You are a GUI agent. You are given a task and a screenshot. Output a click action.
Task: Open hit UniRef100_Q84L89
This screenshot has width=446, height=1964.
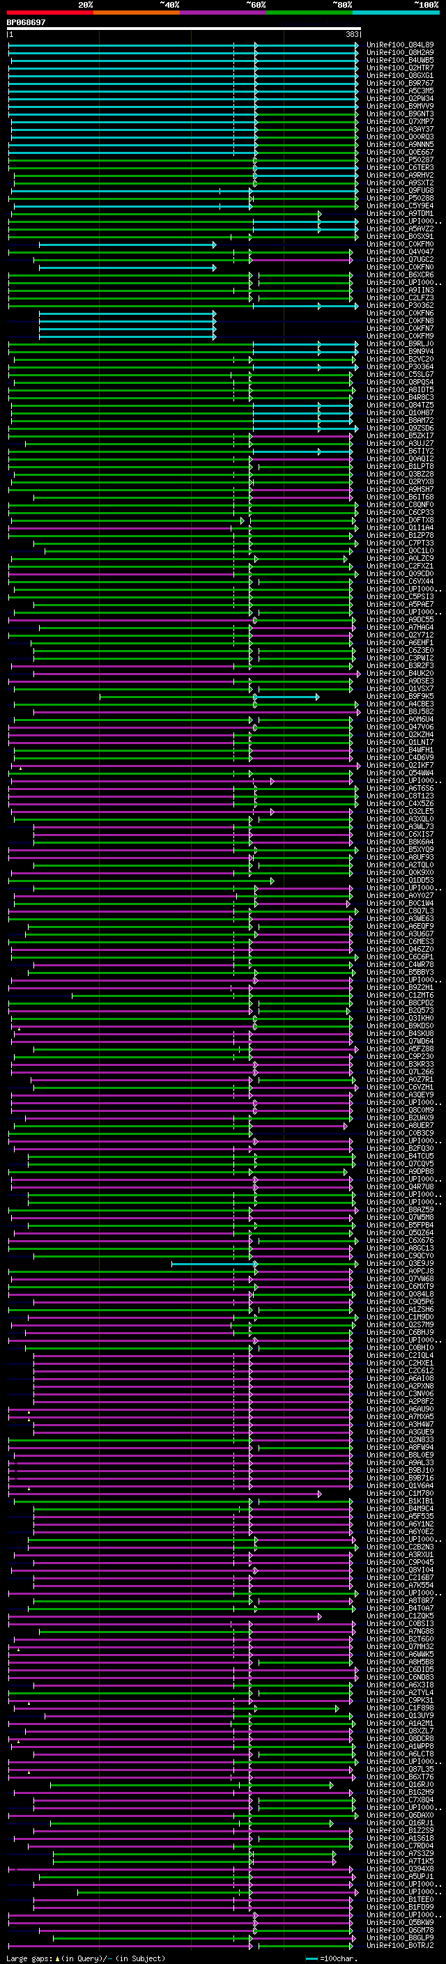[x=400, y=45]
